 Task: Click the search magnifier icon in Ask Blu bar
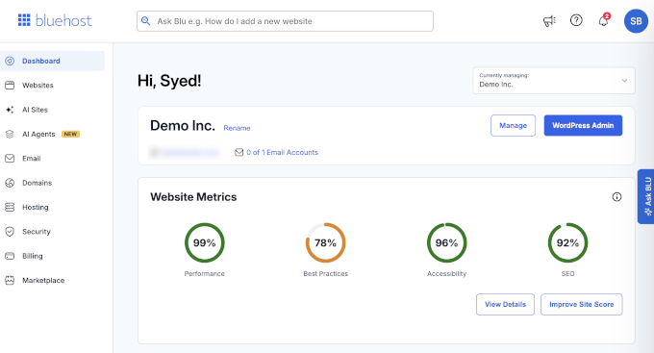tap(145, 21)
